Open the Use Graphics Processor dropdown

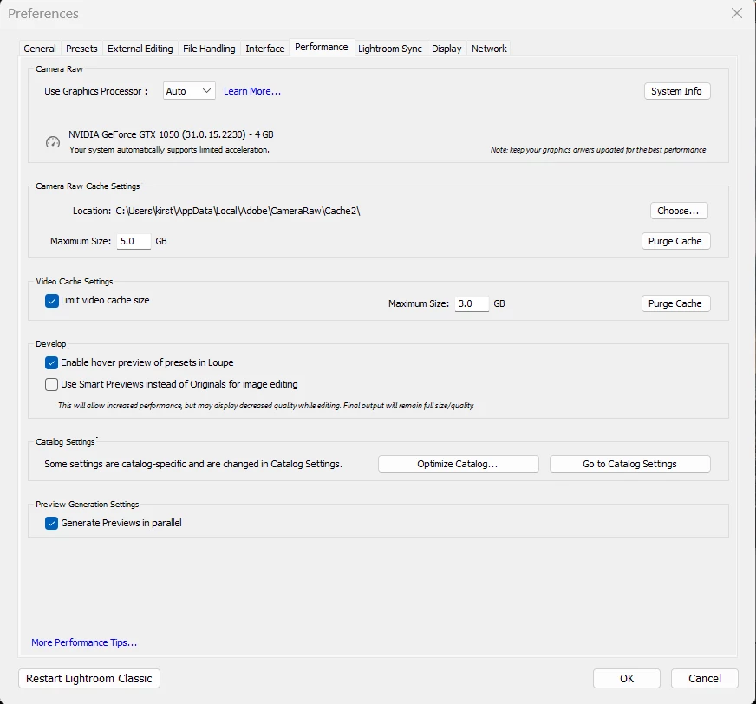(x=189, y=91)
